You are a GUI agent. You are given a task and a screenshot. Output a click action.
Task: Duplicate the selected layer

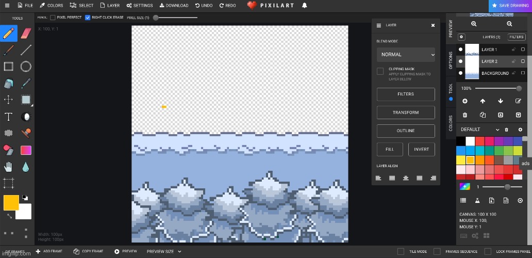[x=483, y=115]
